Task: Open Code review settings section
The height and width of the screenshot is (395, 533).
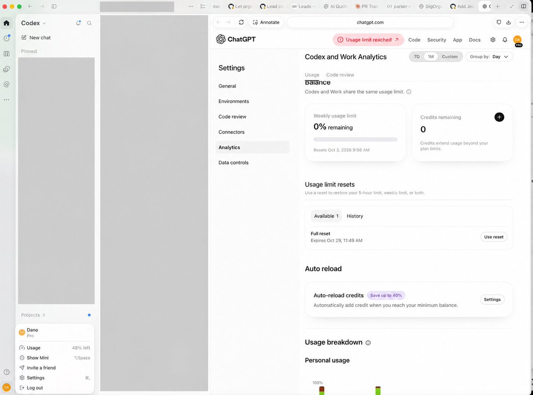Action: pyautogui.click(x=252, y=116)
